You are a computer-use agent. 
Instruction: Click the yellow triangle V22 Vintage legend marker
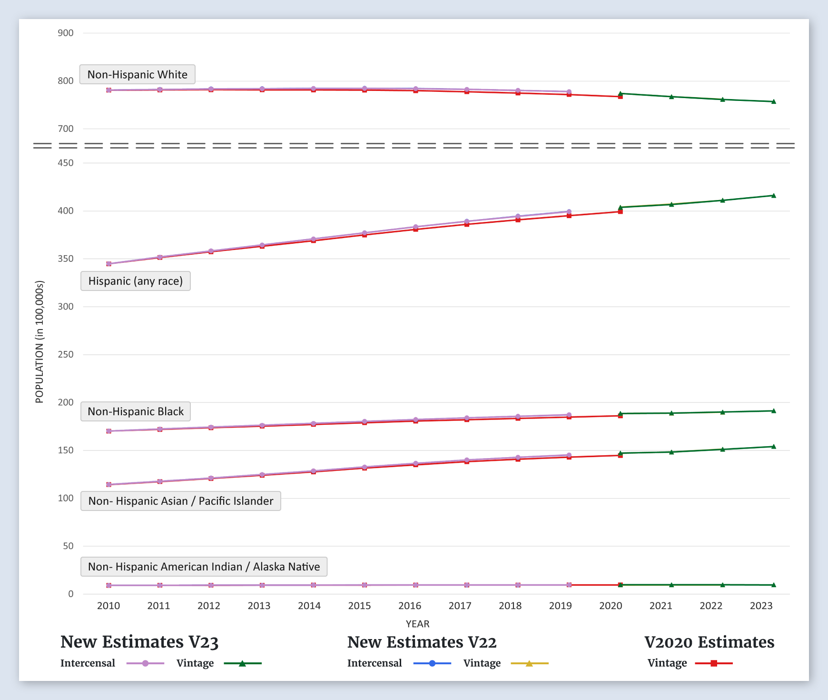point(529,663)
